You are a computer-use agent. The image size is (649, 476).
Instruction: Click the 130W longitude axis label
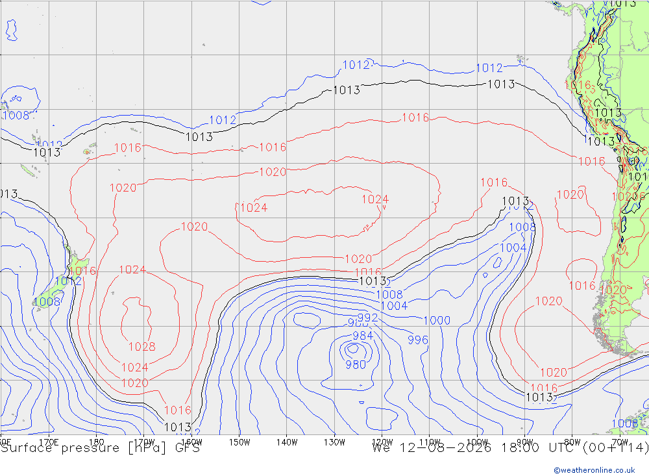tap(334, 442)
